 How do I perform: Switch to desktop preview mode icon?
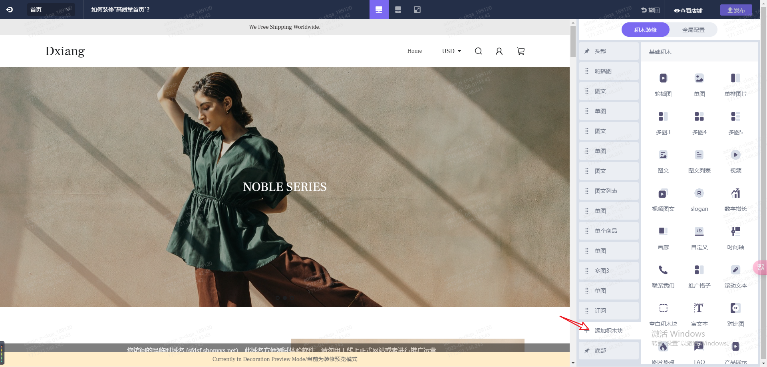[379, 10]
